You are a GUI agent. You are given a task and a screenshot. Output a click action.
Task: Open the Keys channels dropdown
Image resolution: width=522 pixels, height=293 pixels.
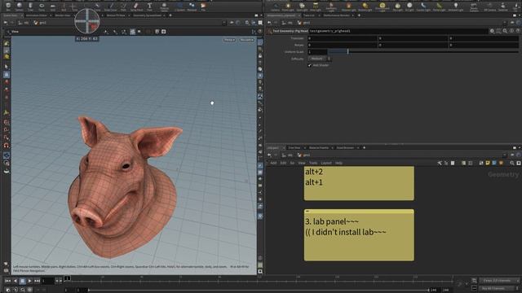(x=498, y=281)
